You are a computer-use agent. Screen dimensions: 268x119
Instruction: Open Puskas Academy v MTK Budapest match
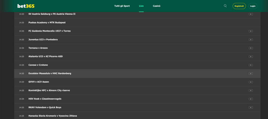pyautogui.click(x=47, y=22)
